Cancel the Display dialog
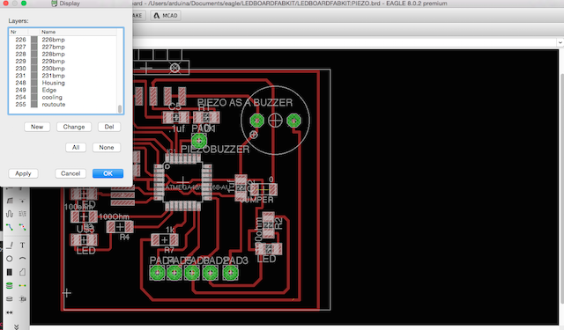564x330 pixels. [x=70, y=173]
